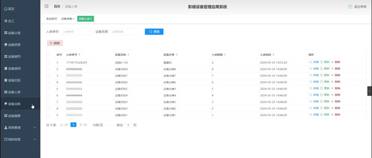This screenshot has height=158, width=372.
Task: Click 删除 for entry 4444444444
Action: 336,95
